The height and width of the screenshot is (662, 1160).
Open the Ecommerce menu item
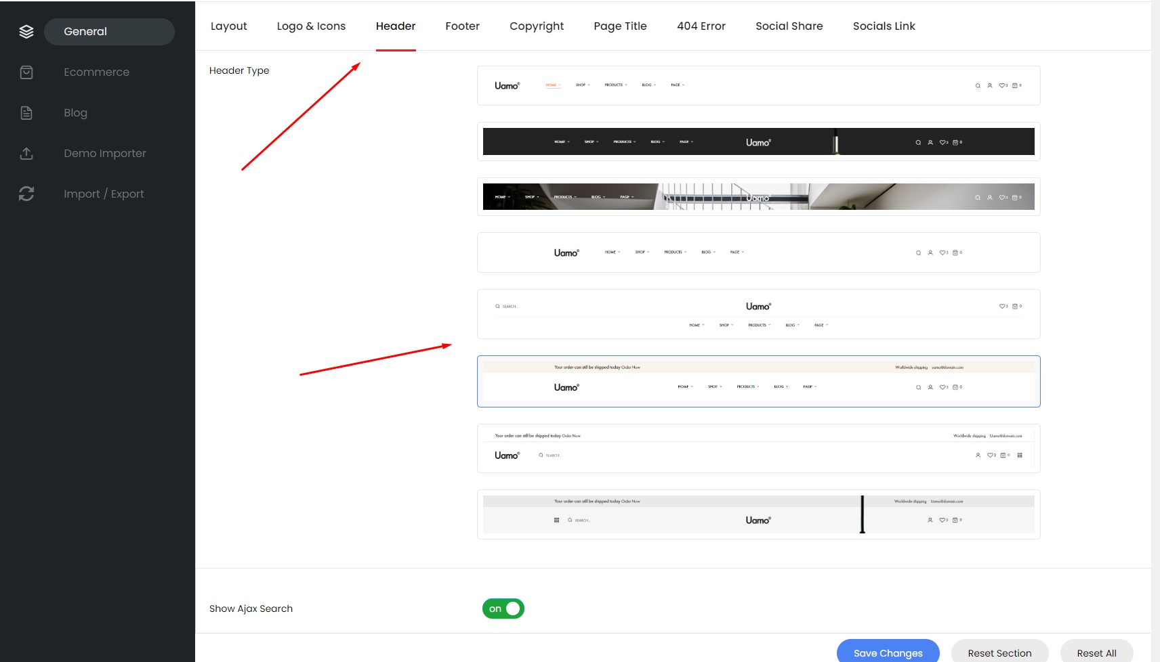(96, 72)
